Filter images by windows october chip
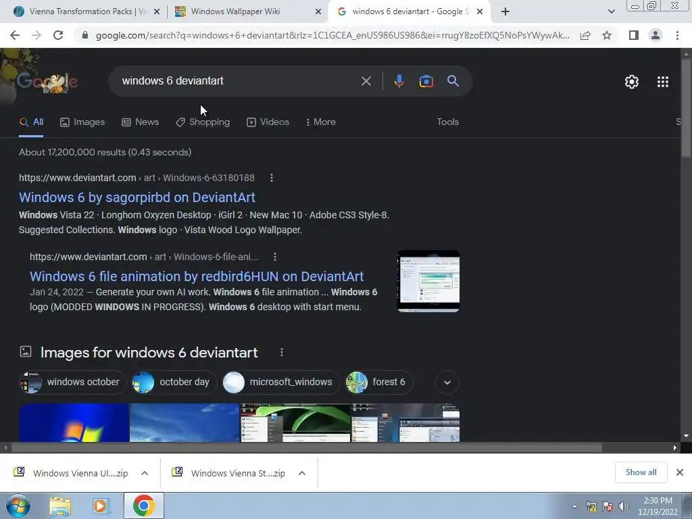Viewport: 692px width, 519px height. pyautogui.click(x=73, y=382)
